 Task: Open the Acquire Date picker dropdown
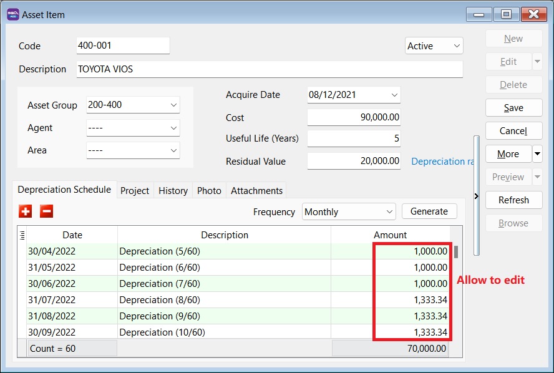coord(394,95)
